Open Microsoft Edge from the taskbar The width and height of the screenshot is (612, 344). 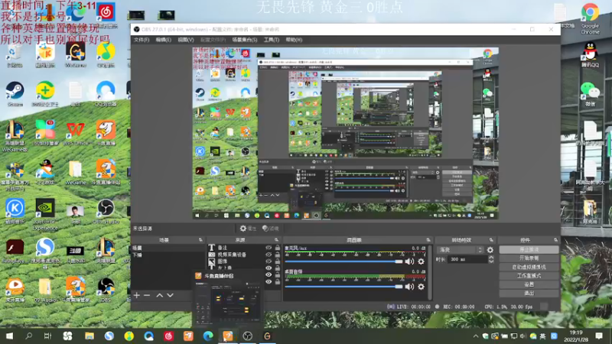click(208, 336)
